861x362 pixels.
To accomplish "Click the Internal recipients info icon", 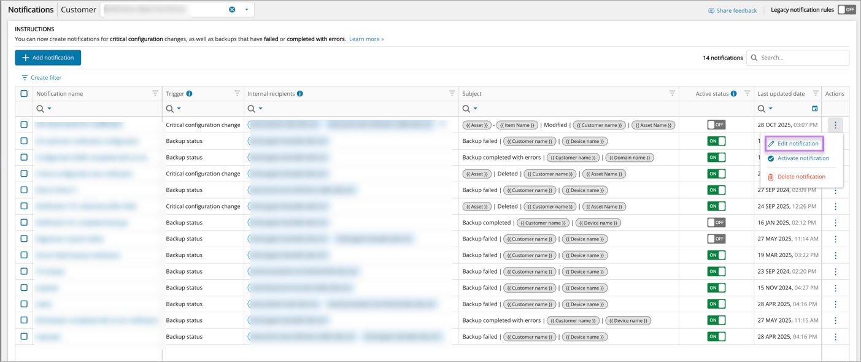I will [300, 94].
